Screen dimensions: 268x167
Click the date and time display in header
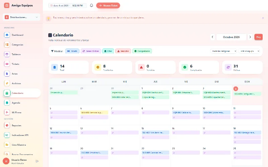point(67,5)
